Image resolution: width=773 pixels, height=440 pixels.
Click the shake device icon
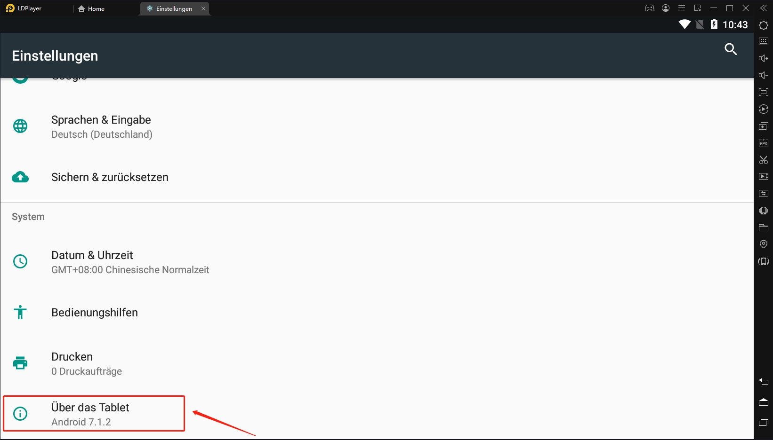[764, 210]
